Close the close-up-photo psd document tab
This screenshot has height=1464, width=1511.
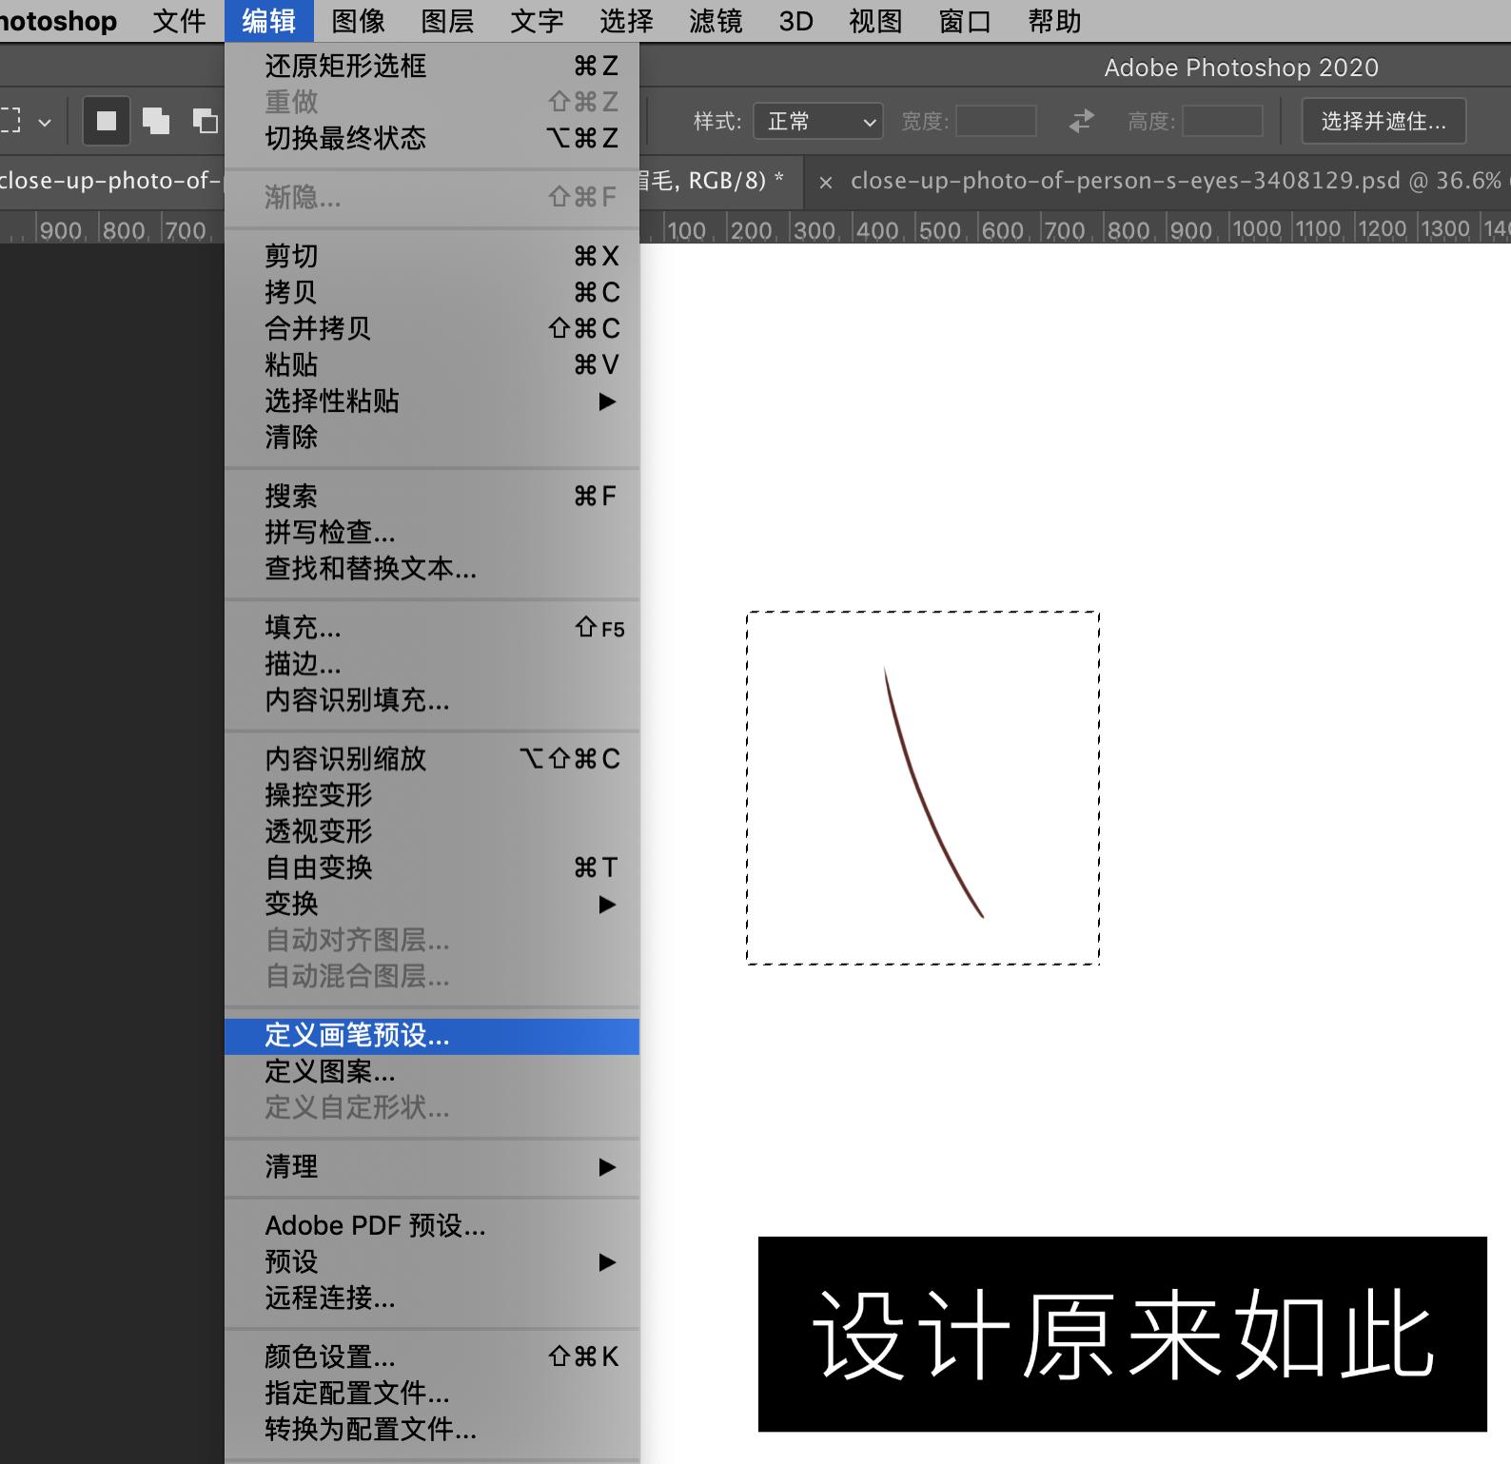coord(826,183)
